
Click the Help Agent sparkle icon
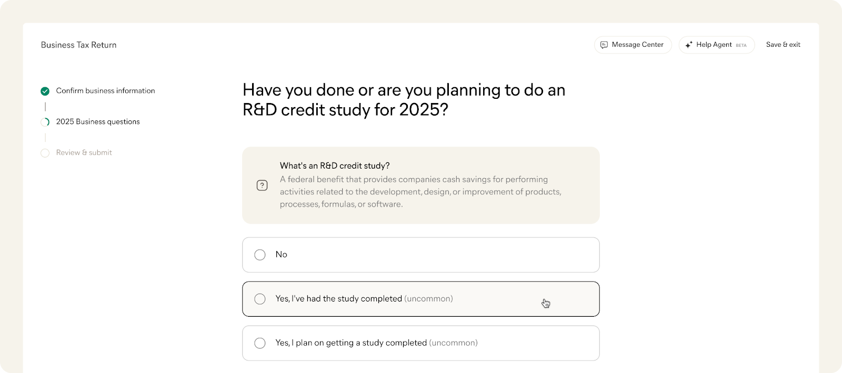[x=688, y=45]
